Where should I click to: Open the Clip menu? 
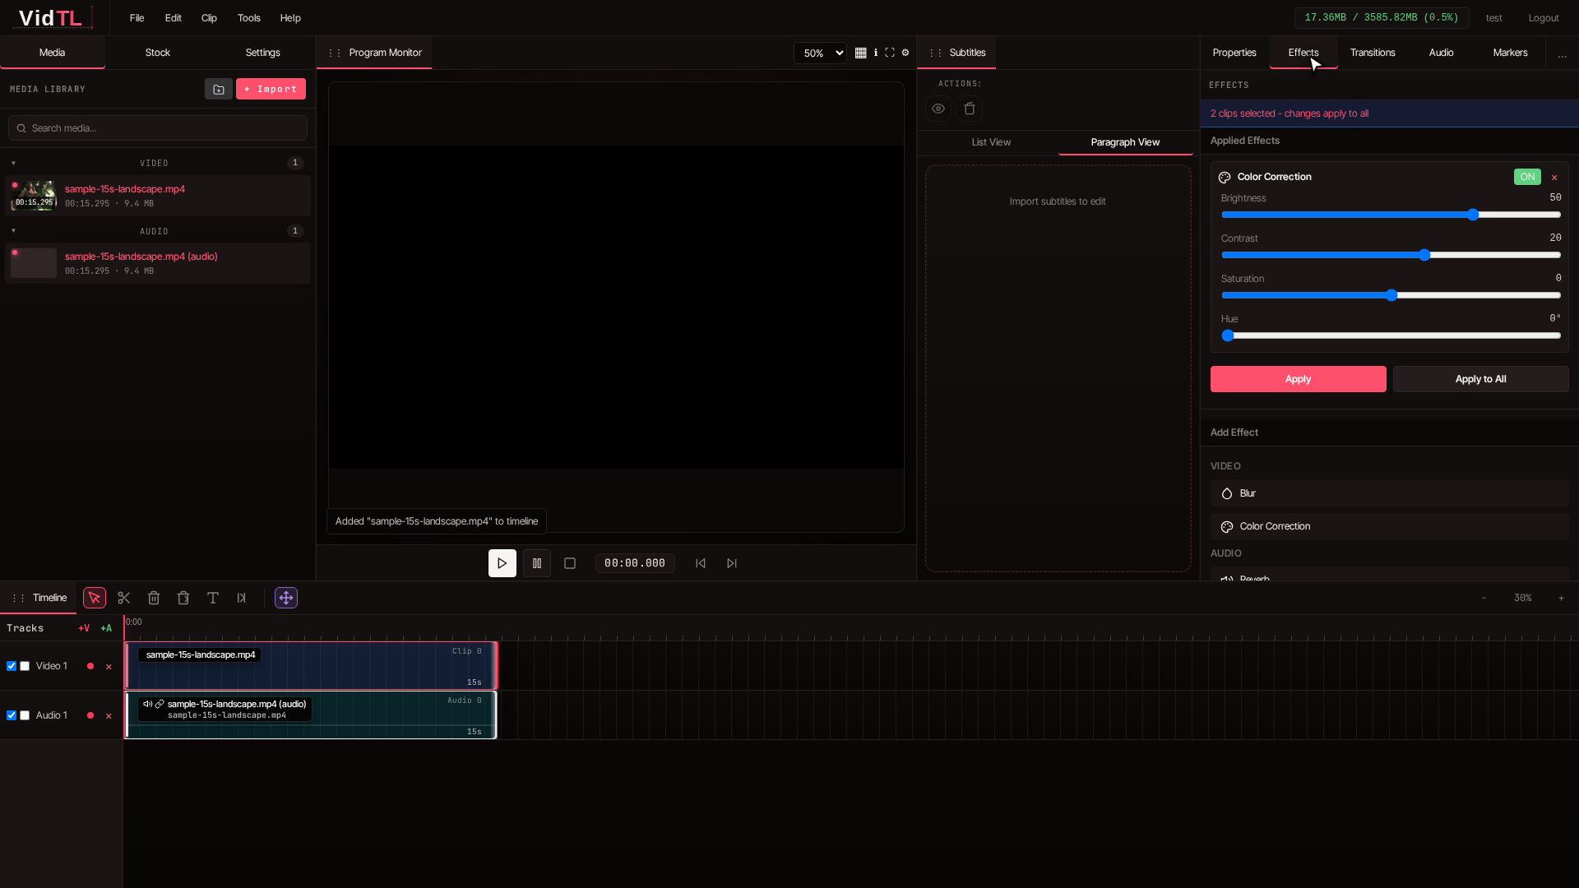pyautogui.click(x=209, y=18)
